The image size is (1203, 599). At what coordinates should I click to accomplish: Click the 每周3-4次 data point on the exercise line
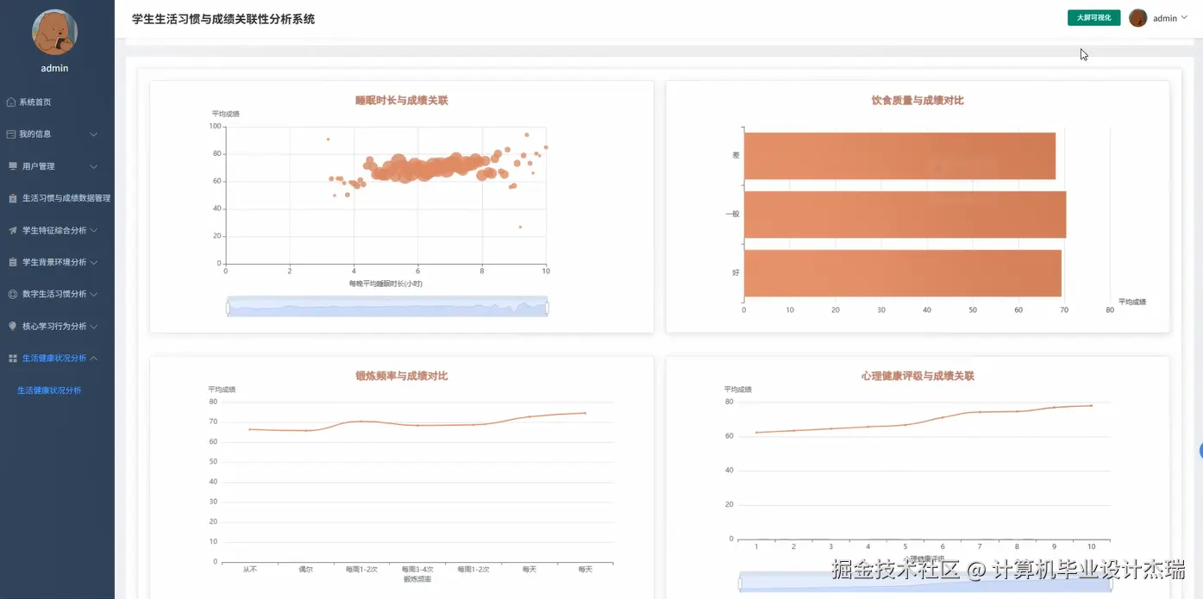pos(417,426)
